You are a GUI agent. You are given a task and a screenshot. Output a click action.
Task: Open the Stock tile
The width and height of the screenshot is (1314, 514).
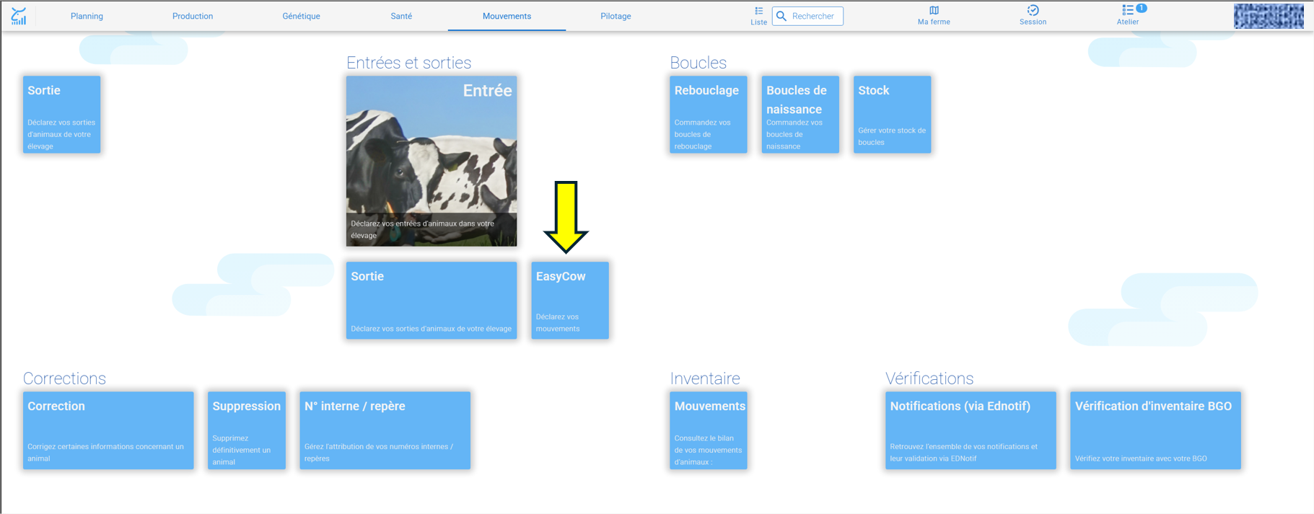tap(893, 115)
